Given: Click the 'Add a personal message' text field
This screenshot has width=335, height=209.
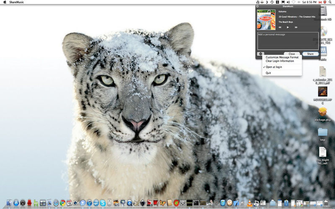Looking at the screenshot, I should [288, 41].
